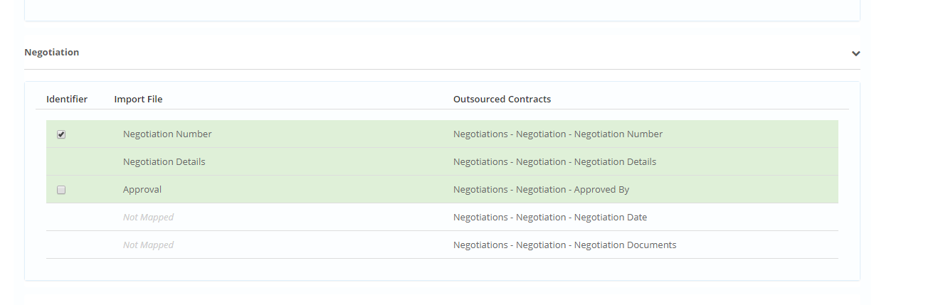Click the Outsourced Contracts column header
The height and width of the screenshot is (305, 943).
502,100
